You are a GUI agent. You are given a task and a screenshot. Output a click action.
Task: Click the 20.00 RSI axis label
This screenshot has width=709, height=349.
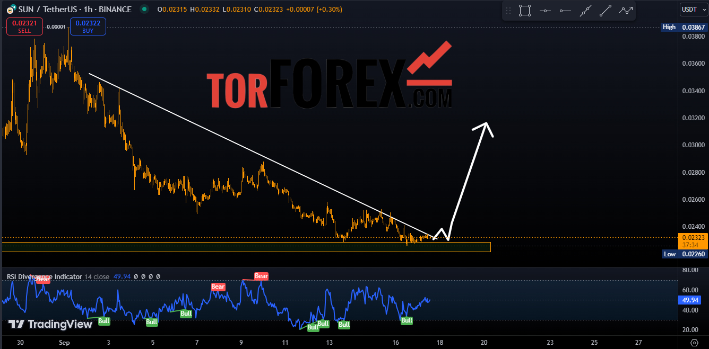[689, 330]
